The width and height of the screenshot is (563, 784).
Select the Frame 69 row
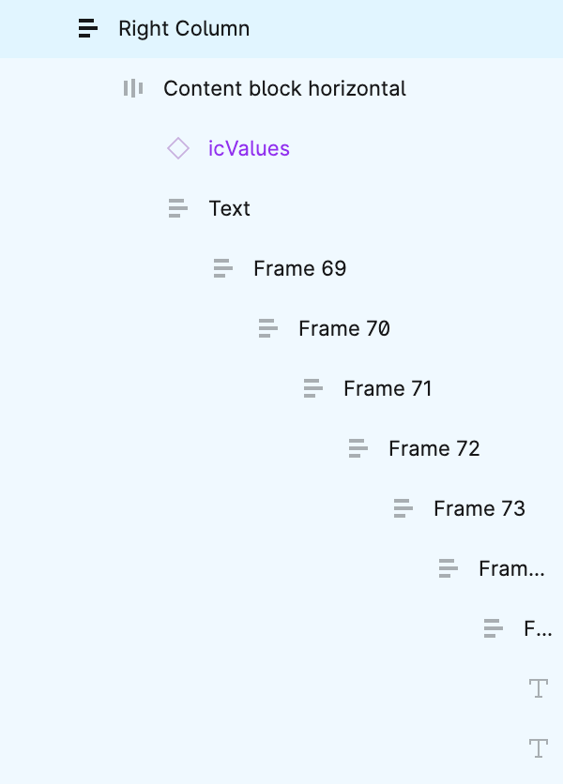300,268
